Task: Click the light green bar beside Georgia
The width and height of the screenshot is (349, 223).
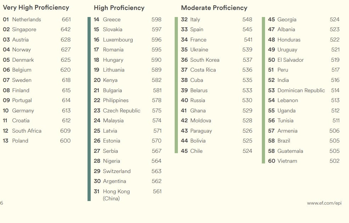Action: 264,90
